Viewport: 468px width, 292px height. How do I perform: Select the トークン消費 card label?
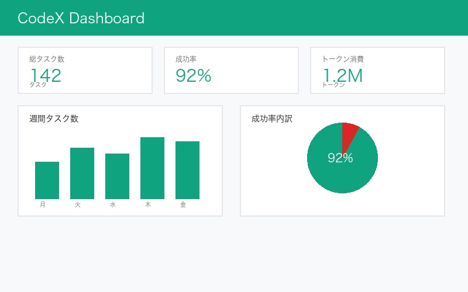[x=343, y=59]
